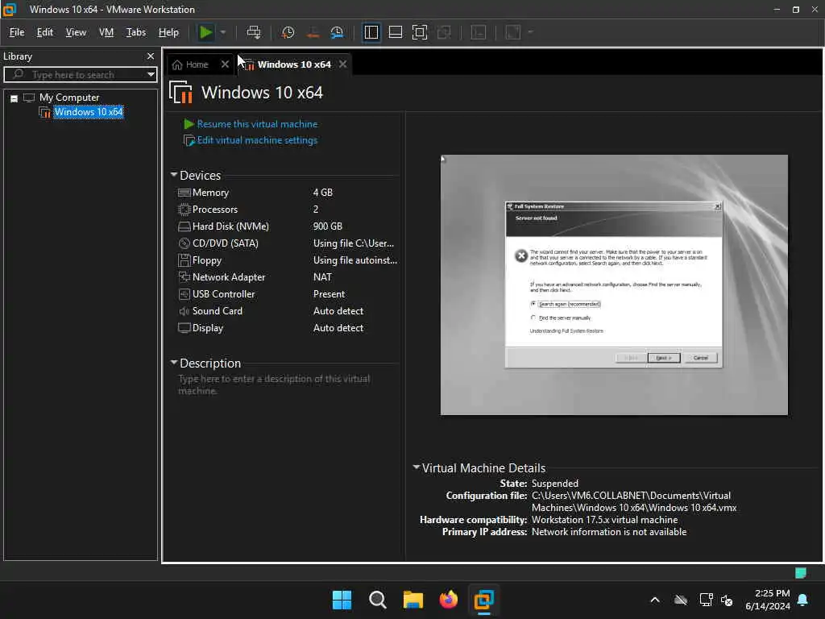Open Windows taskbar search
Screen dimensions: 825x619
[377, 600]
